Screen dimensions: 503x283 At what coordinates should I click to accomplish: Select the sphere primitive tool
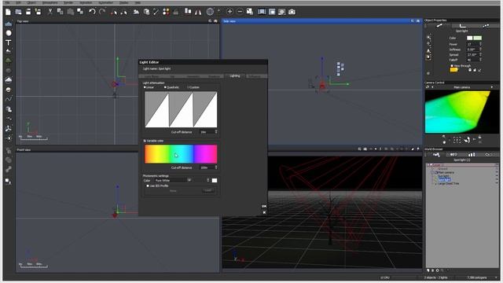click(x=9, y=33)
